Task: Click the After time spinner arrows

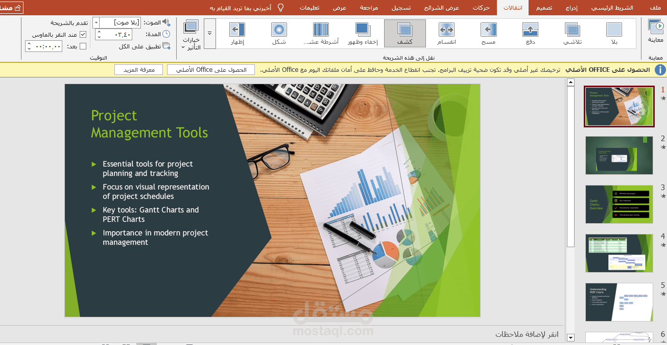Action: click(x=29, y=46)
